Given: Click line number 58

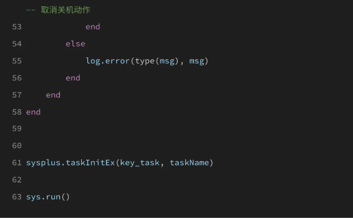Looking at the screenshot, I should [x=17, y=112].
